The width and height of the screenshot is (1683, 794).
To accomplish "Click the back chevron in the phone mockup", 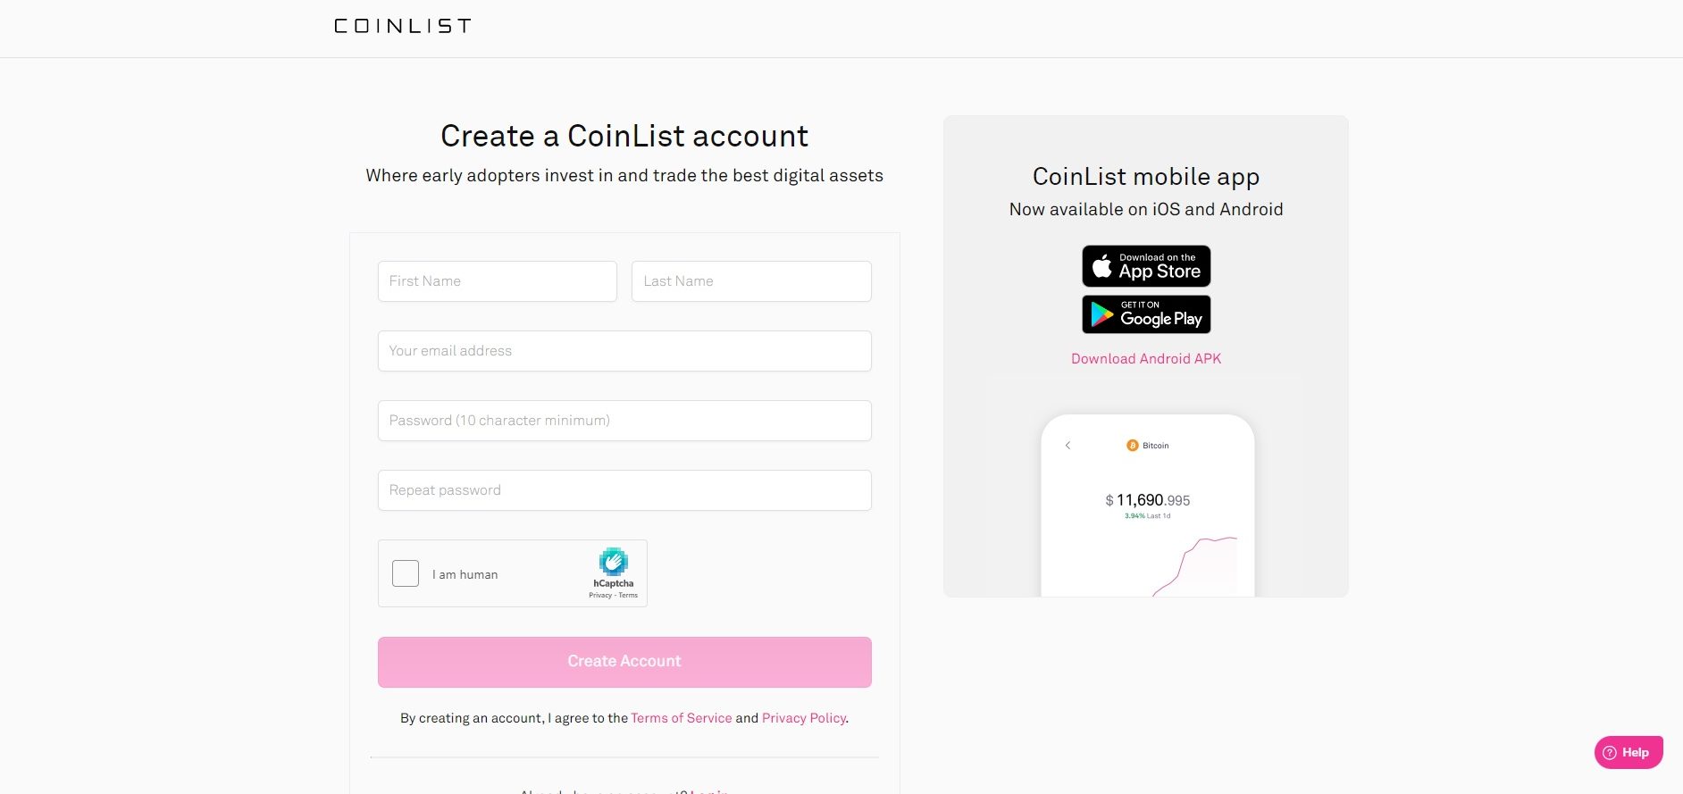I will point(1067,445).
